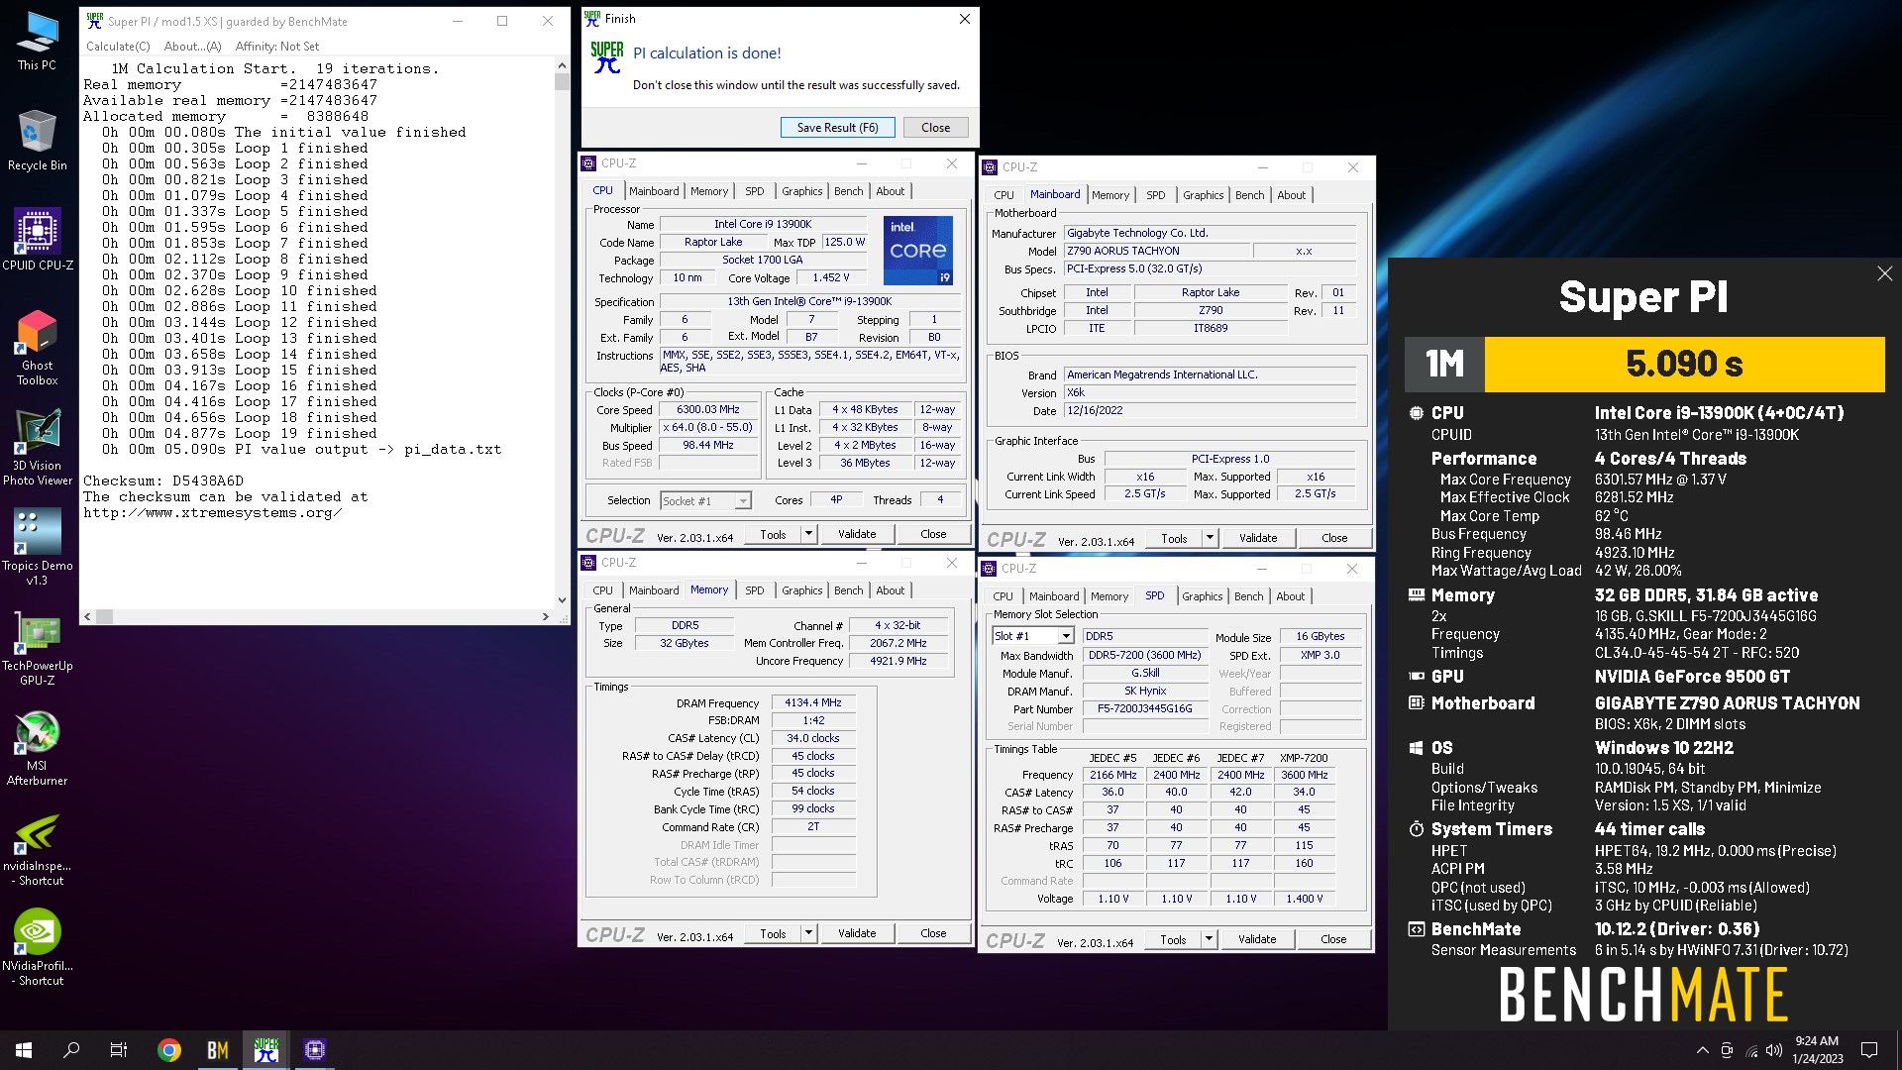Viewport: 1902px width, 1070px height.
Task: Switch to Super PI taskbar icon
Action: pos(266,1050)
